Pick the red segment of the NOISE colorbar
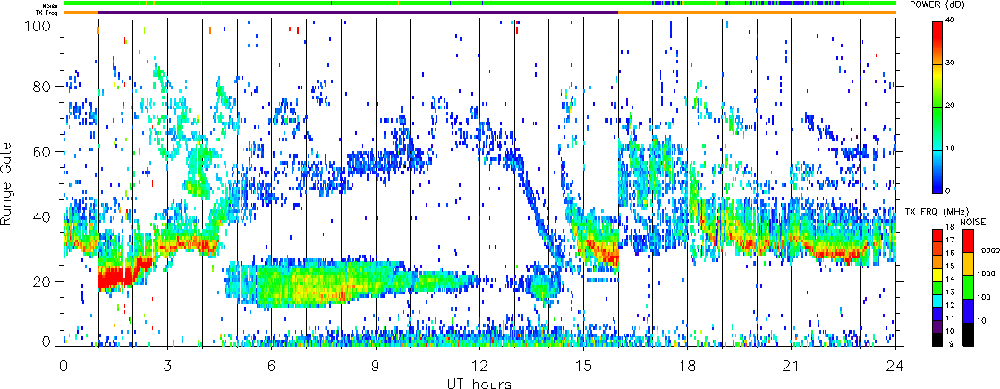The width and height of the screenshot is (1000, 389). pyautogui.click(x=967, y=240)
